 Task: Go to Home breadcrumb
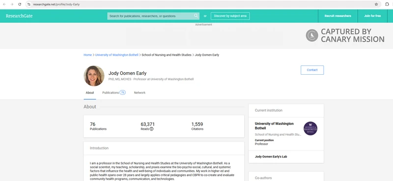pyautogui.click(x=88, y=55)
